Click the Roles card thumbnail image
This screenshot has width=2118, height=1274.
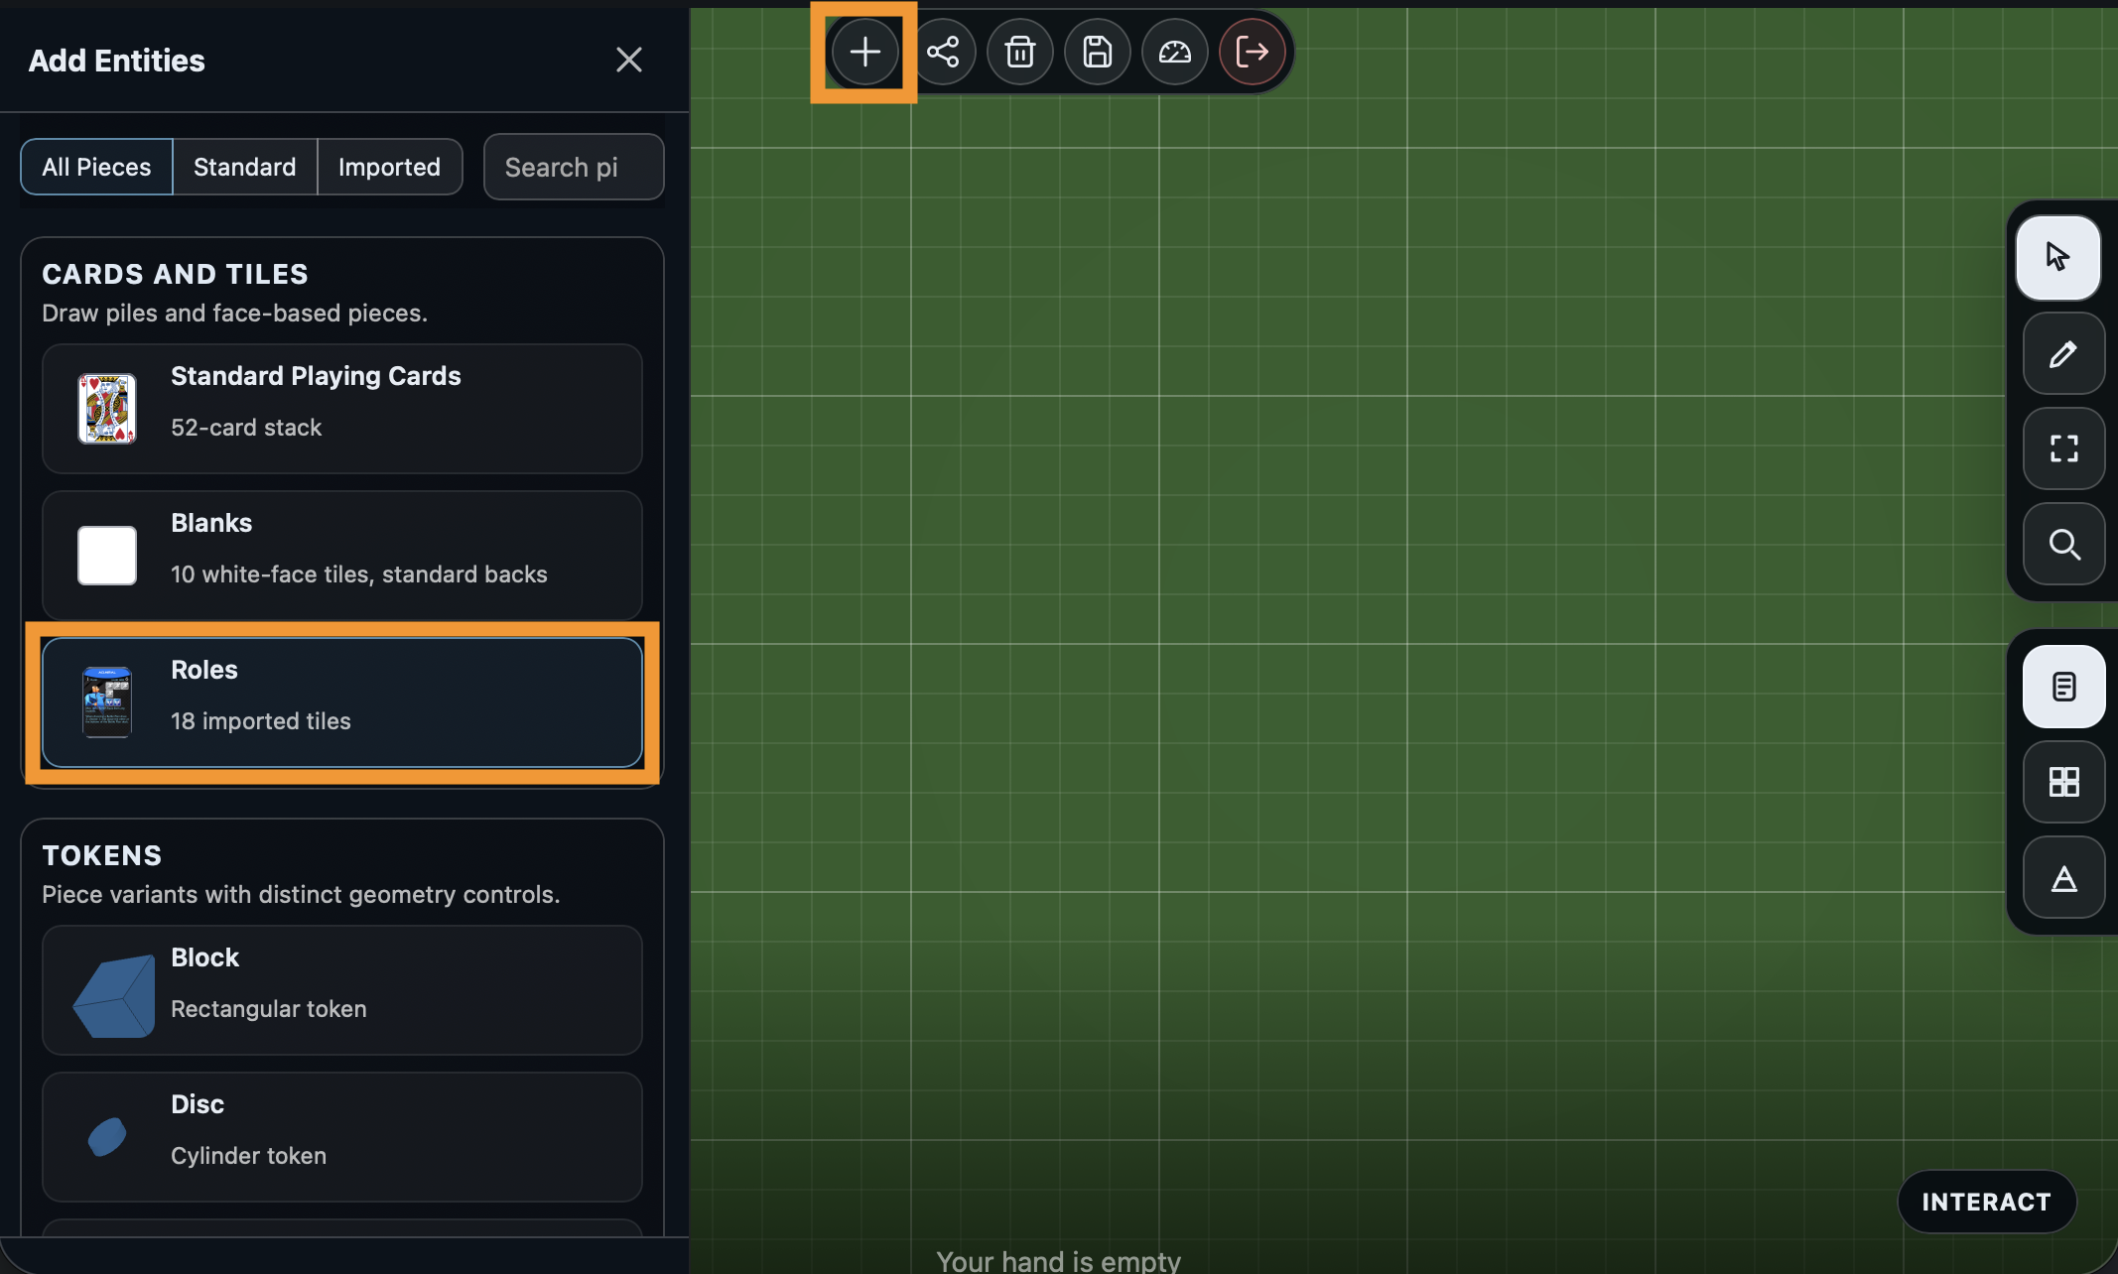point(107,702)
